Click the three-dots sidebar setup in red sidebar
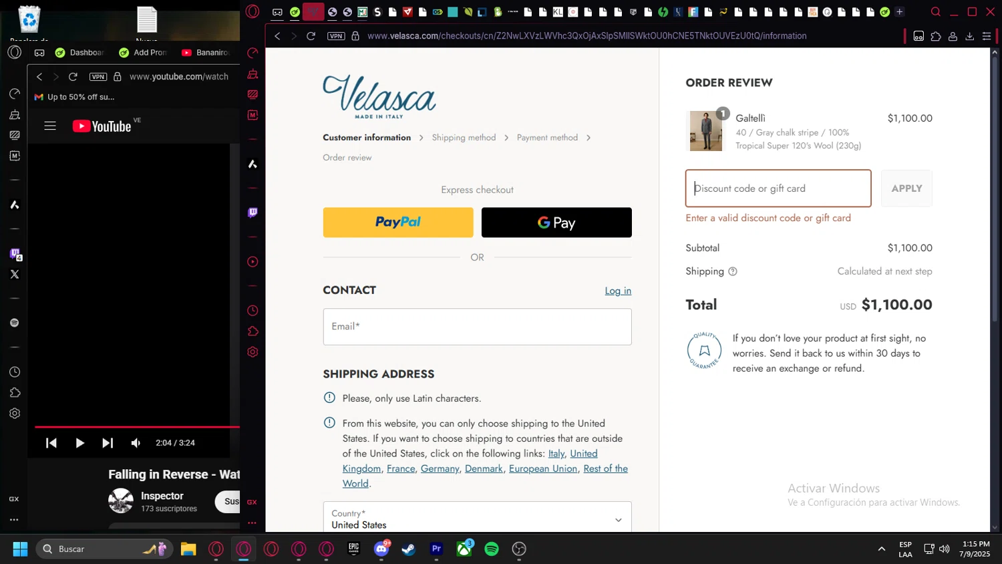The width and height of the screenshot is (1002, 564). tap(252, 523)
